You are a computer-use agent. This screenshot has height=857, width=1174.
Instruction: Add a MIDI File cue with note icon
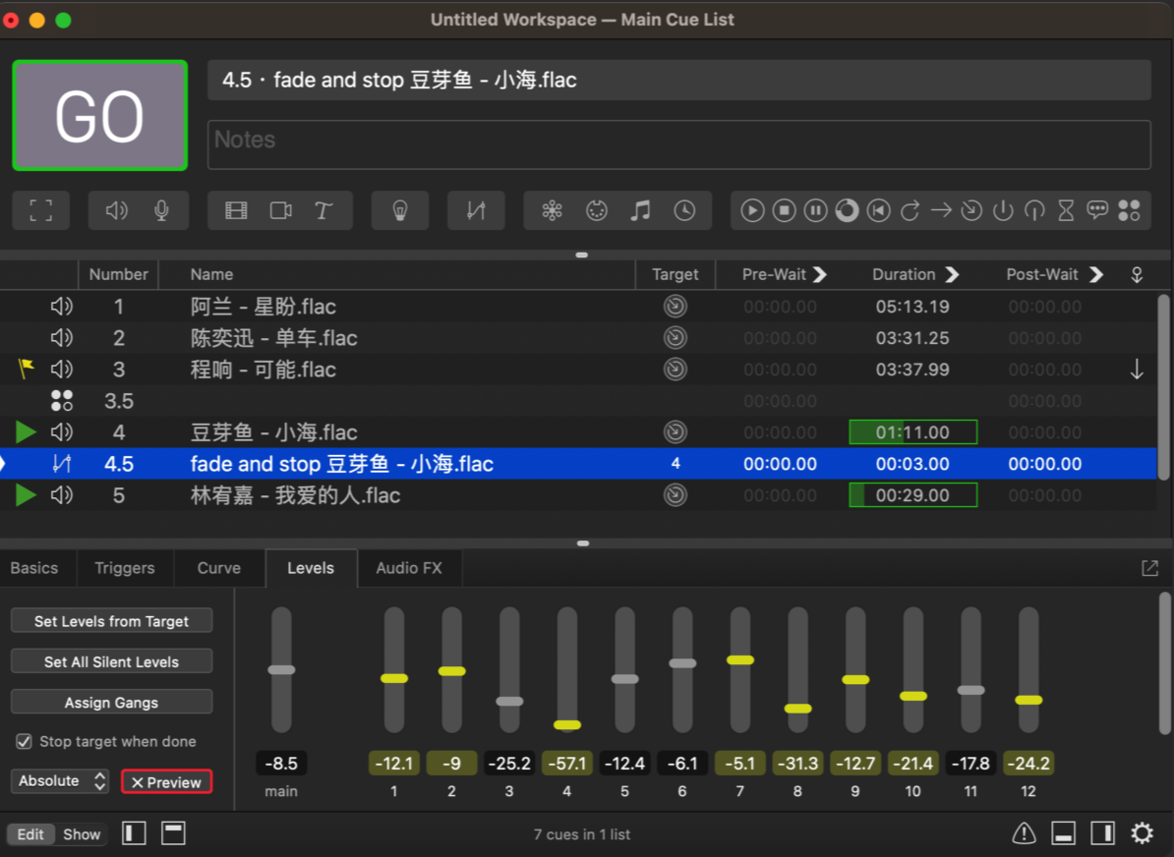pyautogui.click(x=640, y=210)
